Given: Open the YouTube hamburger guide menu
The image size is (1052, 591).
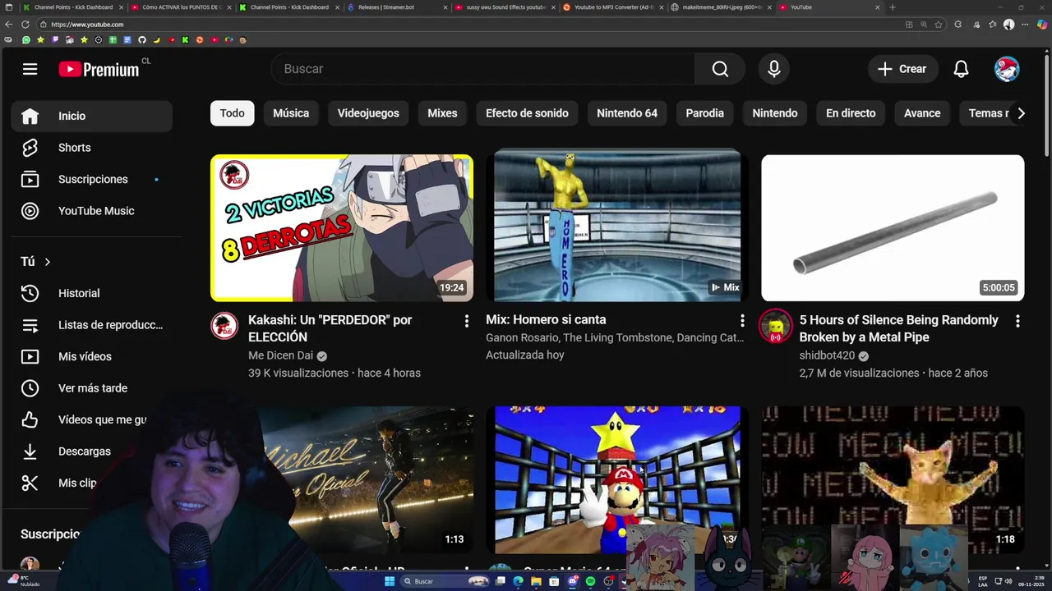Looking at the screenshot, I should 30,69.
